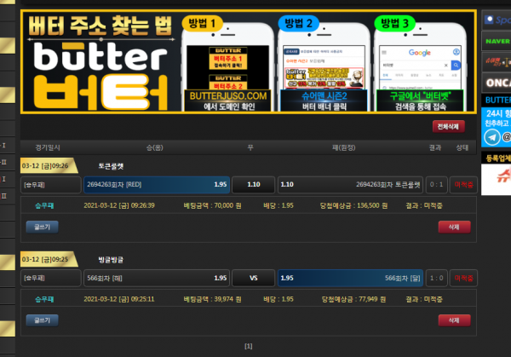Screen dimensions: 511x357
Task: Click the 승(홈) column header
Action: click(156, 148)
